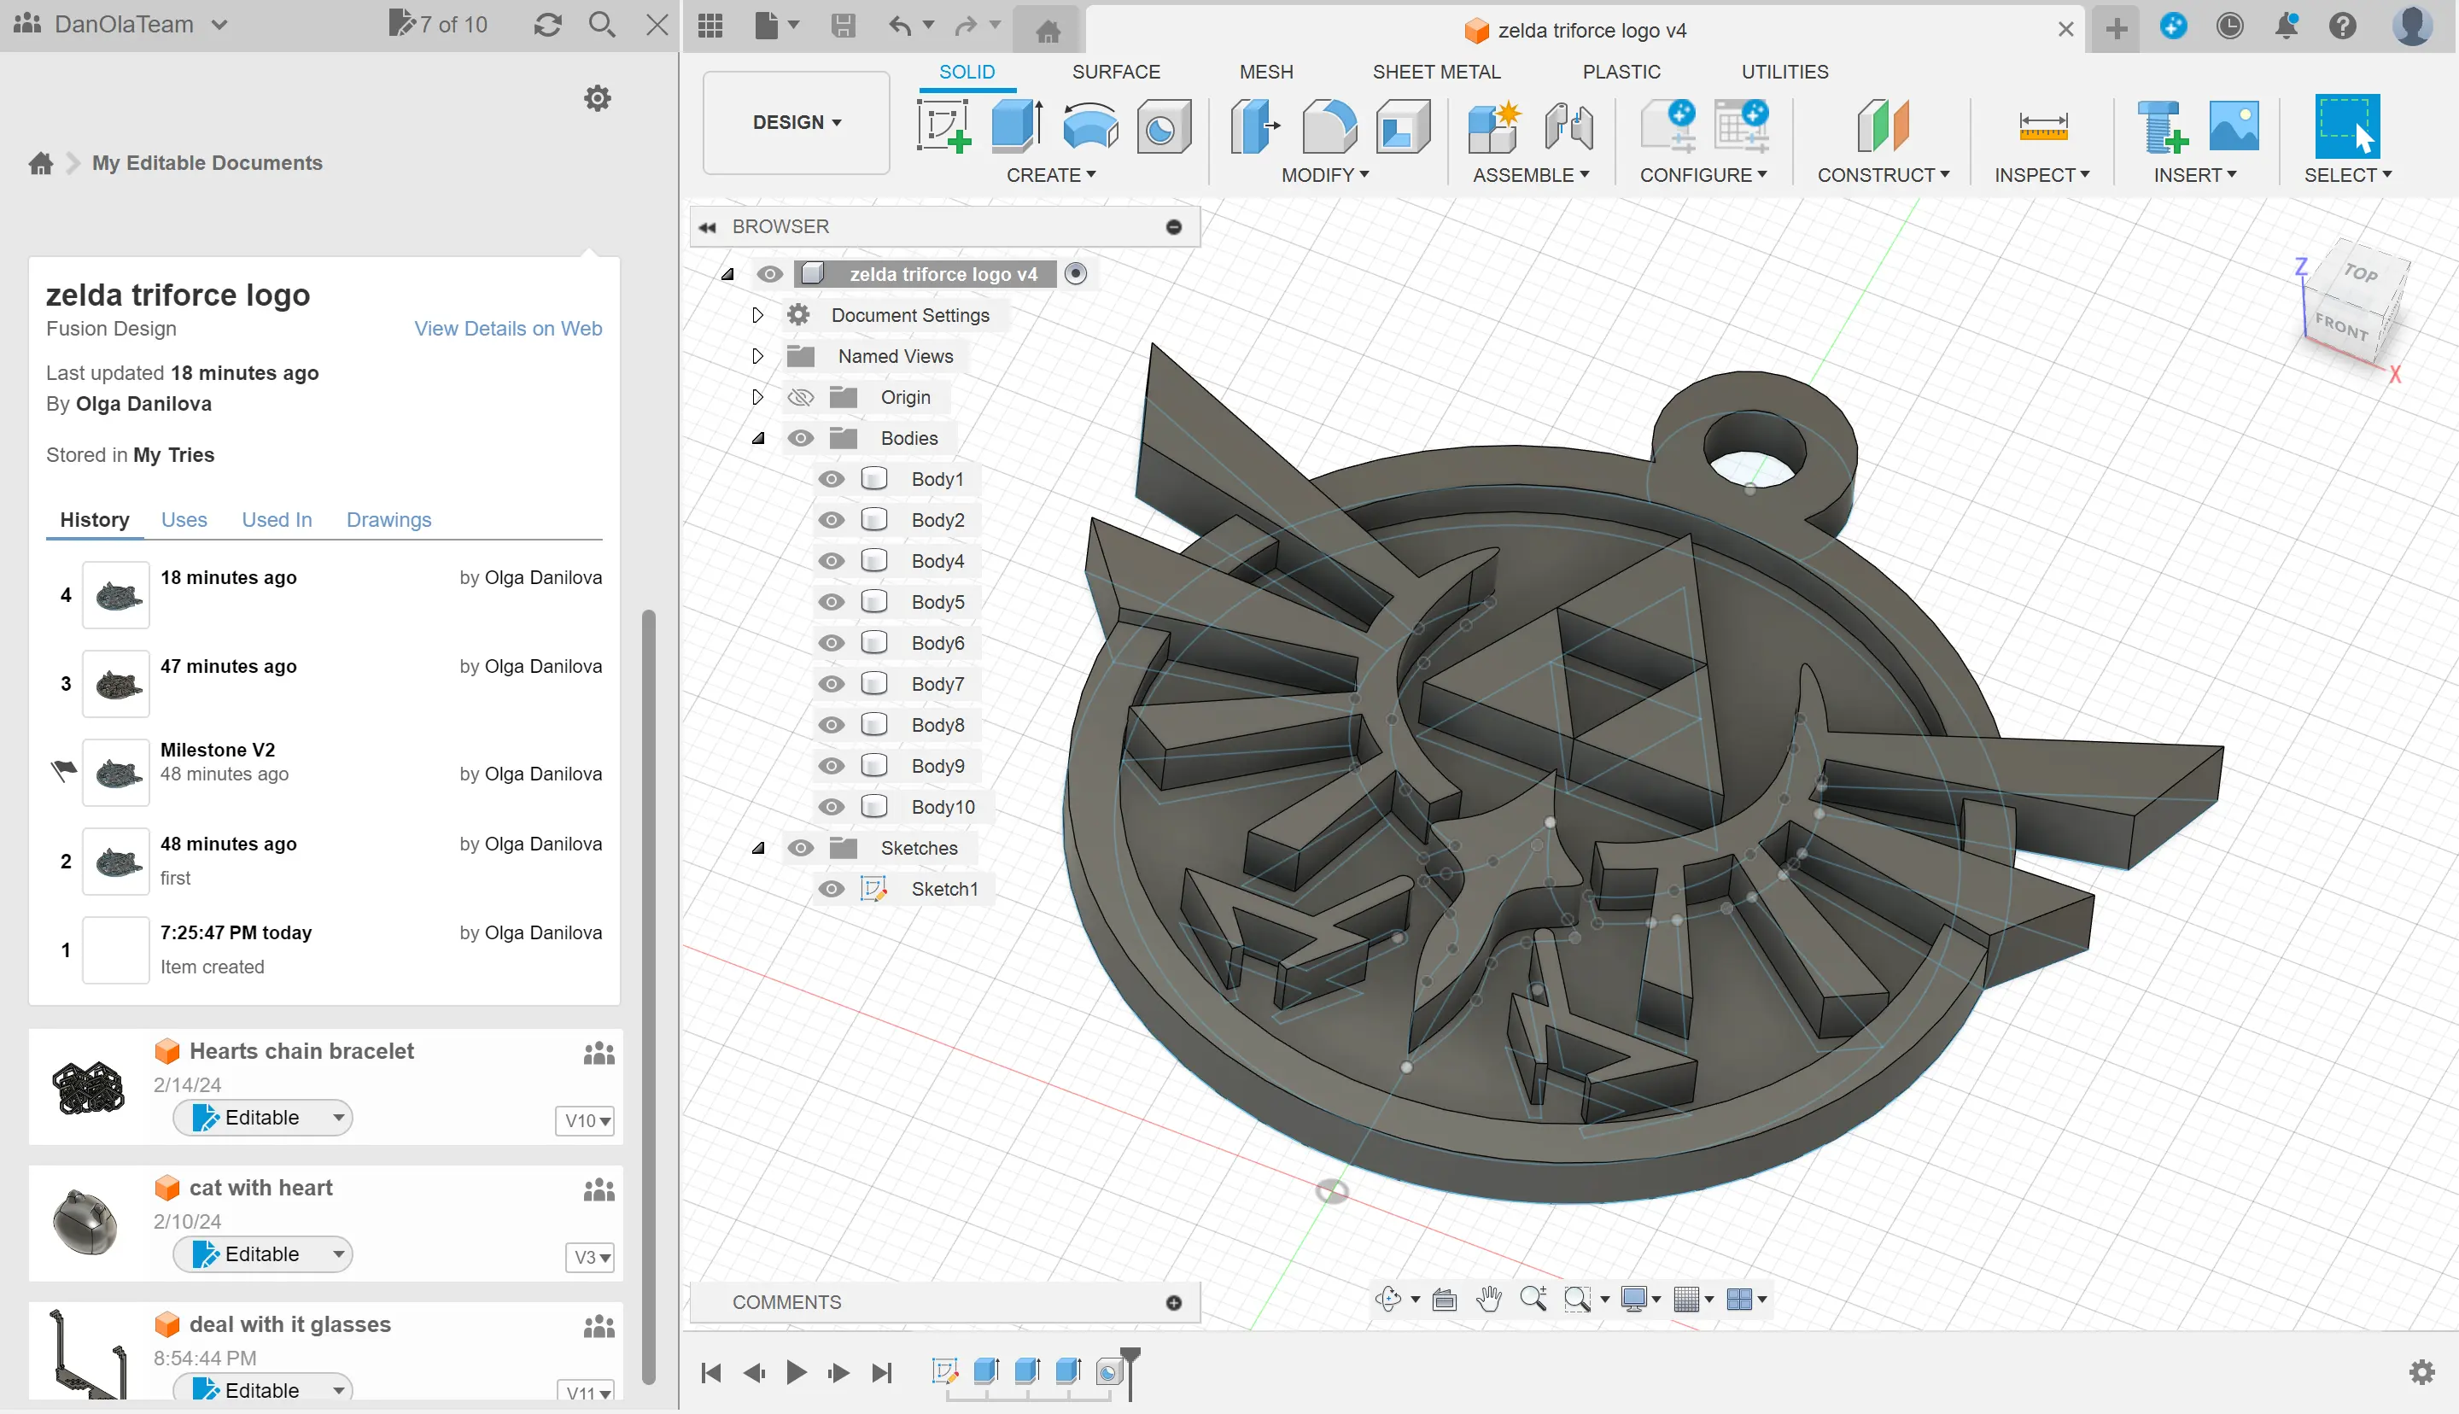The height and width of the screenshot is (1414, 2459).
Task: Switch to the SHEET METAL tab
Action: pyautogui.click(x=1436, y=72)
